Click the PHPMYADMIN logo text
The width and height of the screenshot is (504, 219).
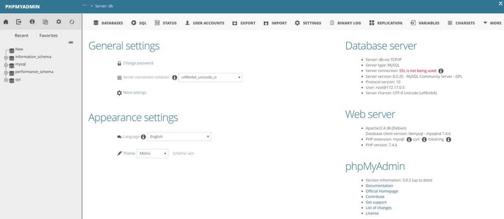[22, 7]
